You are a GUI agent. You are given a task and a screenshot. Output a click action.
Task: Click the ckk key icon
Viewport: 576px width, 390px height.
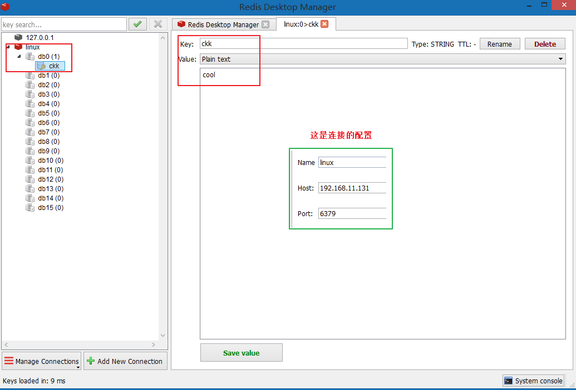41,66
